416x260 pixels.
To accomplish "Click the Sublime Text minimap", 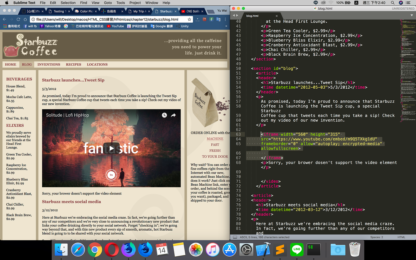I will (x=407, y=70).
